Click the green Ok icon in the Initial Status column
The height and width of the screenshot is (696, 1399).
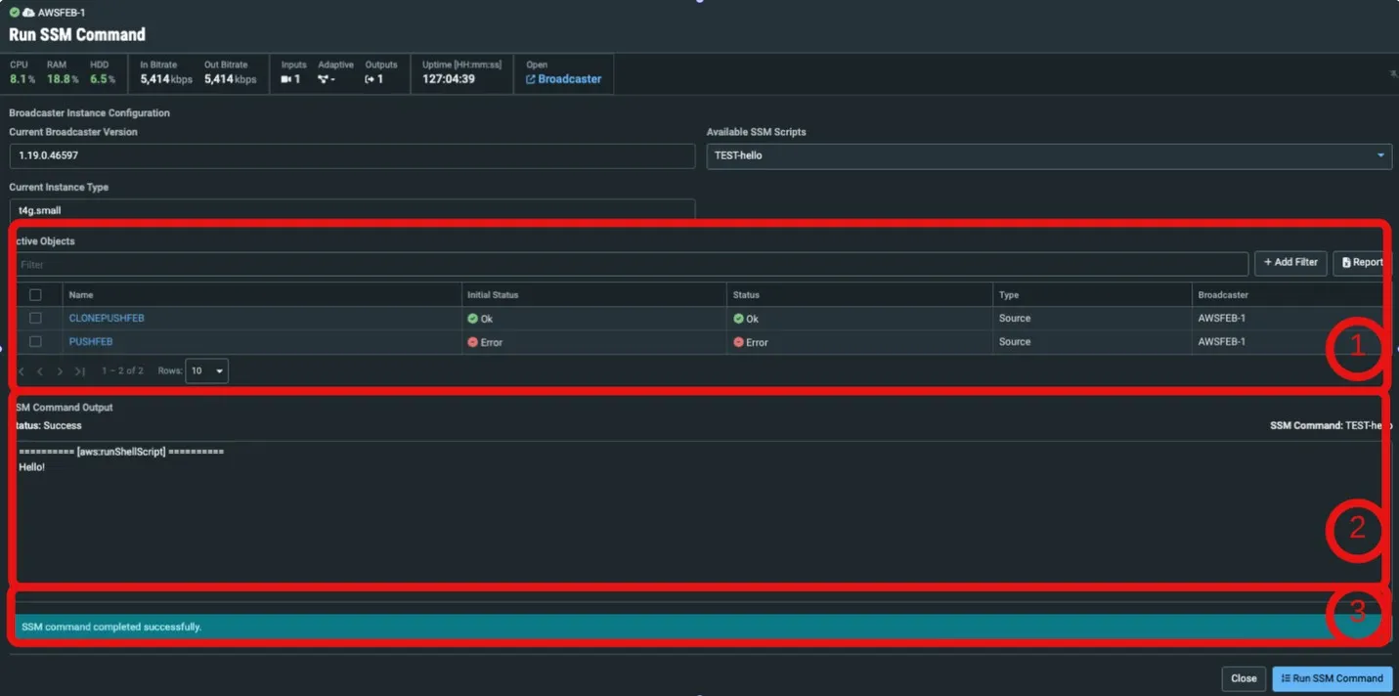(472, 319)
